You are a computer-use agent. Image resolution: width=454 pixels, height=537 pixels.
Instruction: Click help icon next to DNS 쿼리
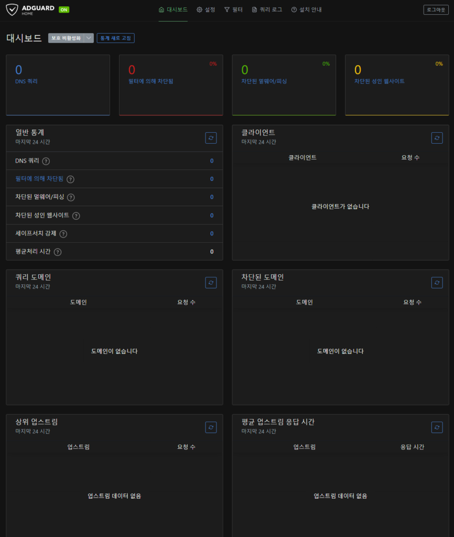tap(46, 161)
